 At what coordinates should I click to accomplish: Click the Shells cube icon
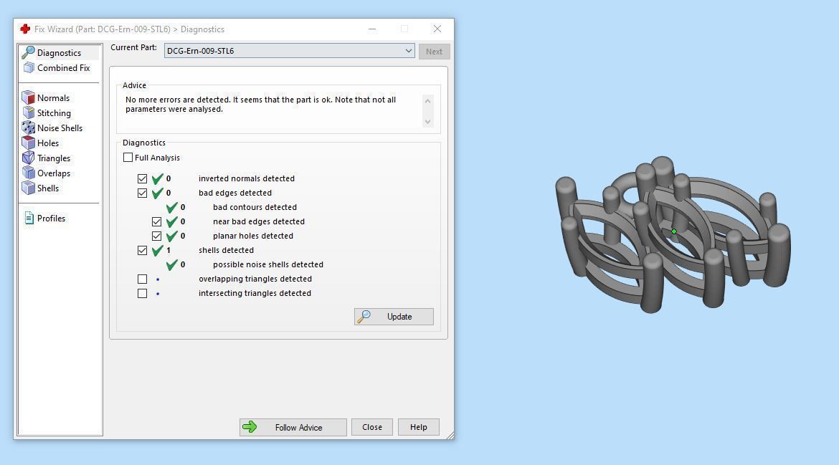(x=29, y=188)
